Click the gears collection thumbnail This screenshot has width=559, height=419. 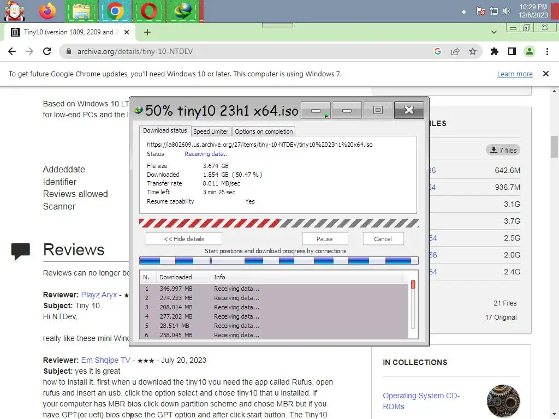(503, 401)
